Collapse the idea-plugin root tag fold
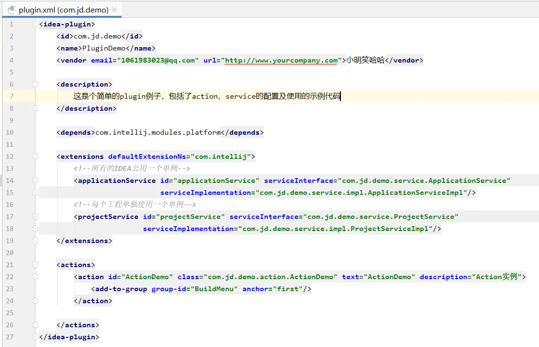This screenshot has height=347, width=539. pos(35,24)
